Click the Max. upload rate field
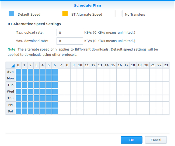This screenshot has height=146, width=175. pyautogui.click(x=70, y=33)
